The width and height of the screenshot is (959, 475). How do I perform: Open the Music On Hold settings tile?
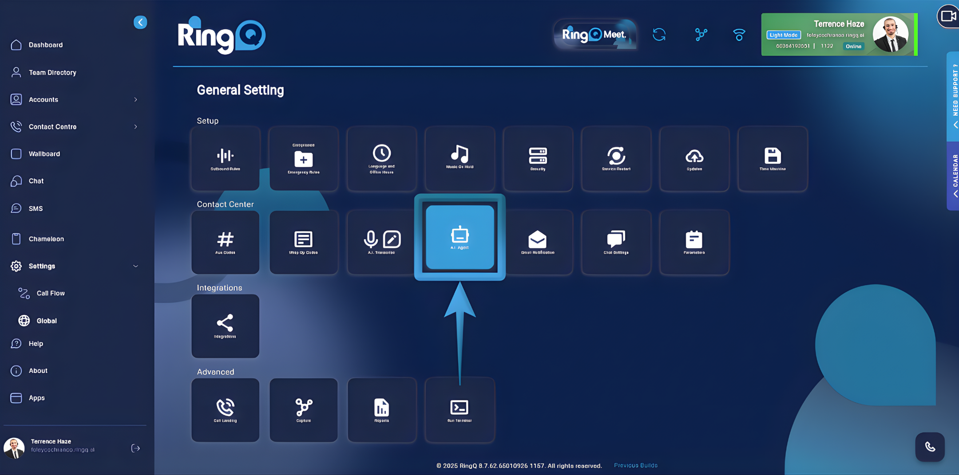[x=460, y=158]
